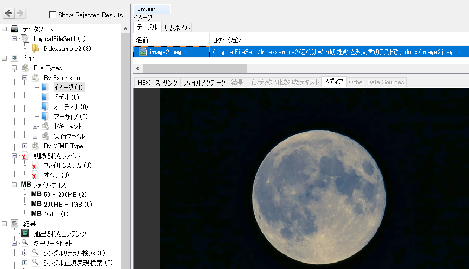Screen dimensions: 469x269
Task: Click the 抽出されたコンテンツ icon
Action: click(x=25, y=233)
